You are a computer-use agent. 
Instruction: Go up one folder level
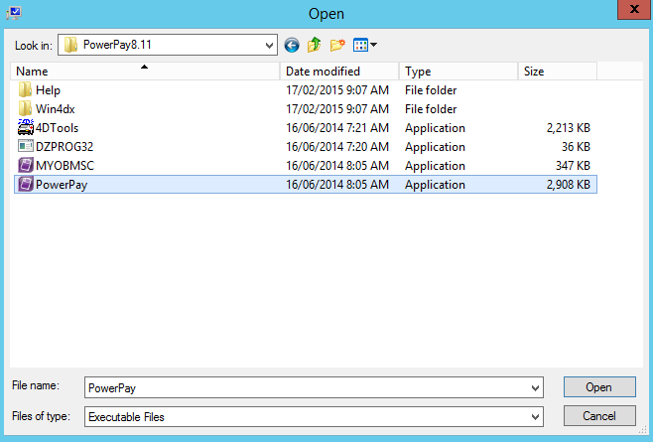(x=315, y=45)
